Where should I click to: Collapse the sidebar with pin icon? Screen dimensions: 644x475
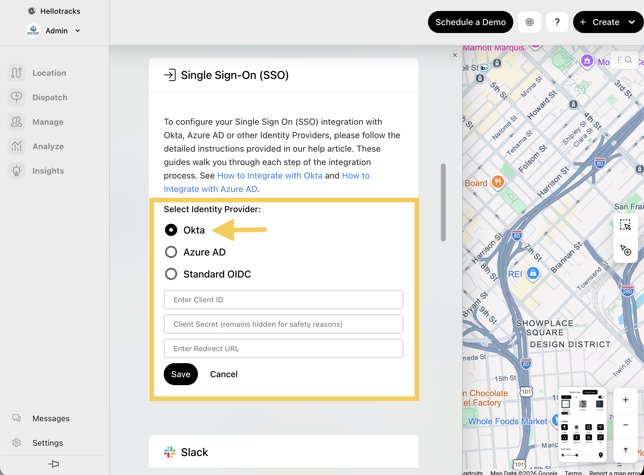point(53,464)
